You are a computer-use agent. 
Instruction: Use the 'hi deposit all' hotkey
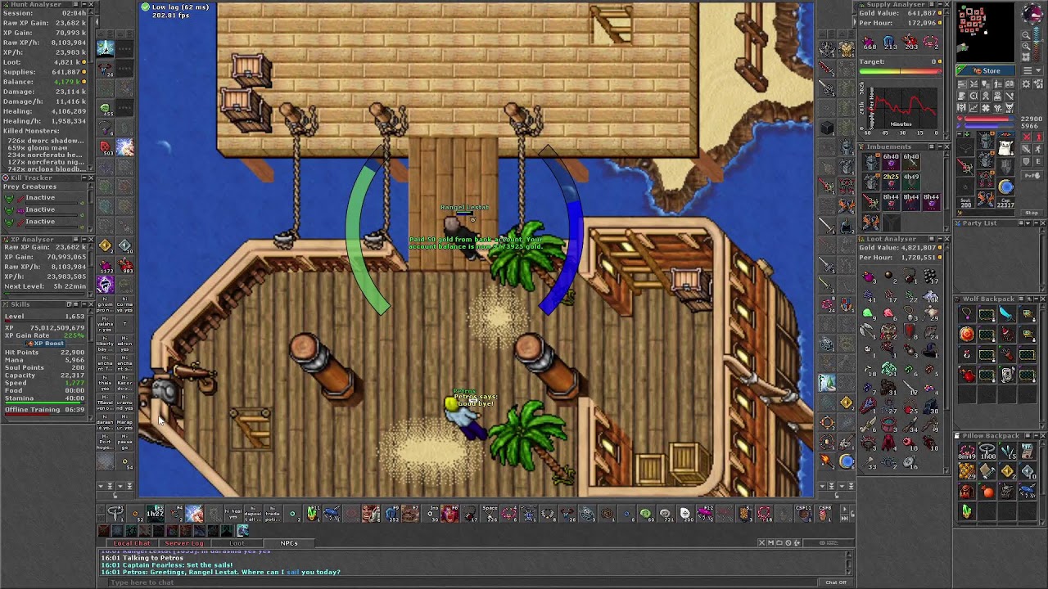coord(253,514)
